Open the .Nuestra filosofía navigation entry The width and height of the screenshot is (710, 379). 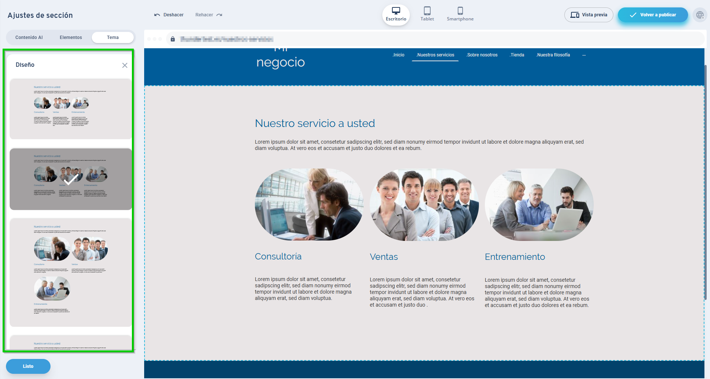(x=553, y=55)
